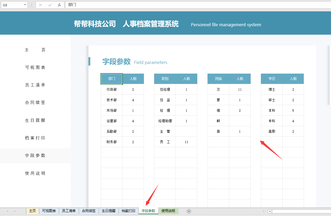This screenshot has height=216, width=331.
Task: Click the 博士 education cell
Action: (272, 89)
